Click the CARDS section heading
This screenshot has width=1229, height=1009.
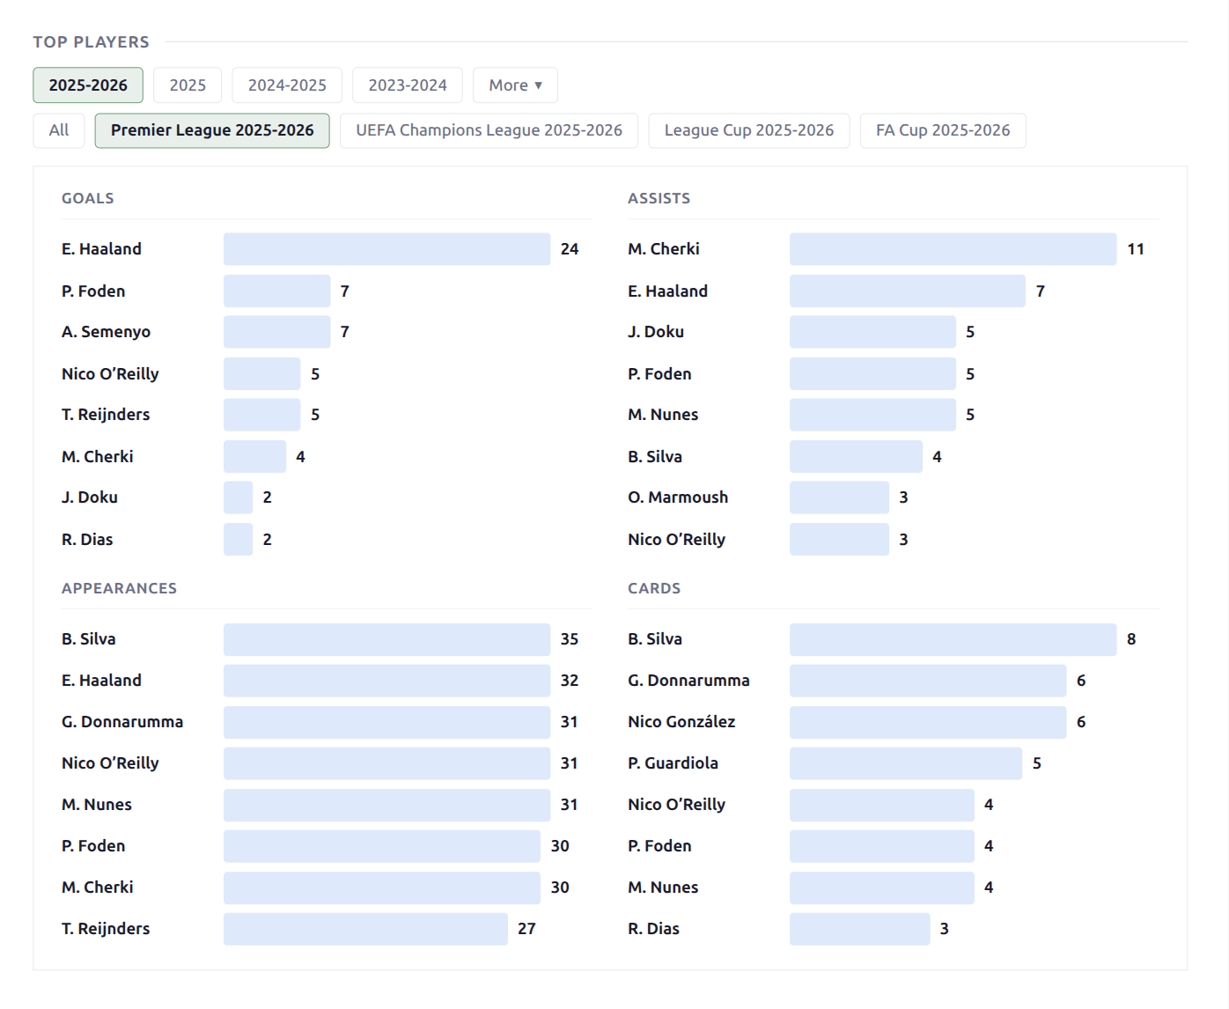654,588
